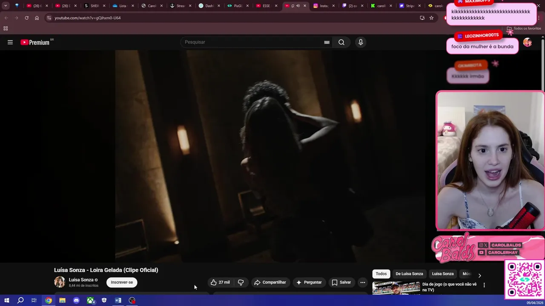Open the Luísa Sonza channel name link

[81, 280]
